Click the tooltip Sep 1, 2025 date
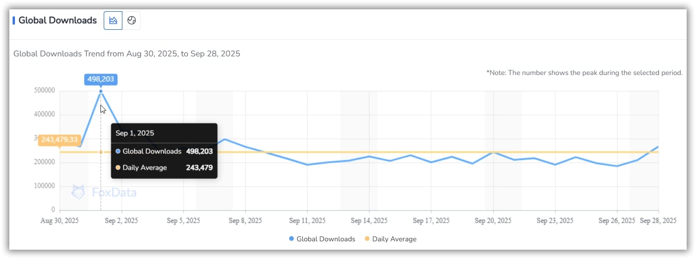This screenshot has height=259, width=696. point(135,133)
